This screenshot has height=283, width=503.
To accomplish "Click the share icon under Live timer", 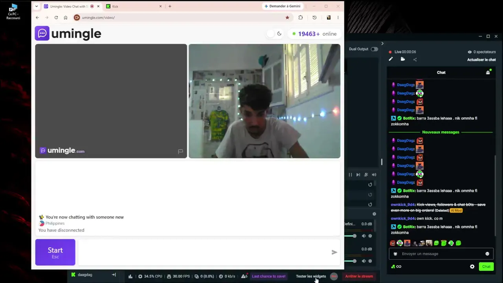I will (x=415, y=59).
